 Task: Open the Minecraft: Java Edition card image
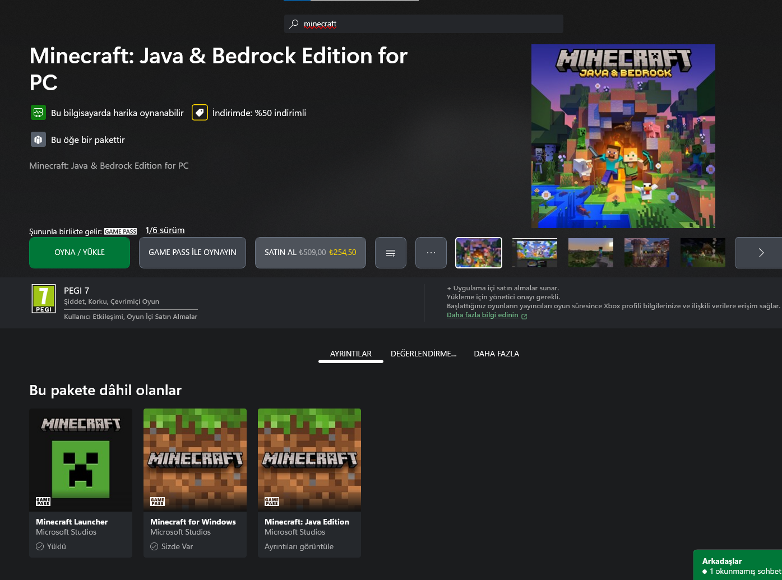[309, 460]
